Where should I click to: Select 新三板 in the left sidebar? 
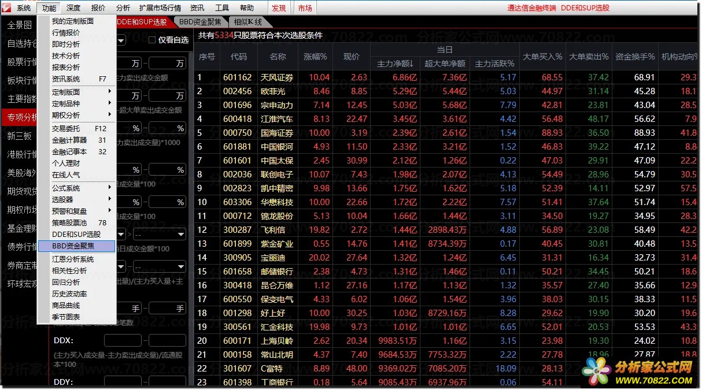[x=20, y=136]
